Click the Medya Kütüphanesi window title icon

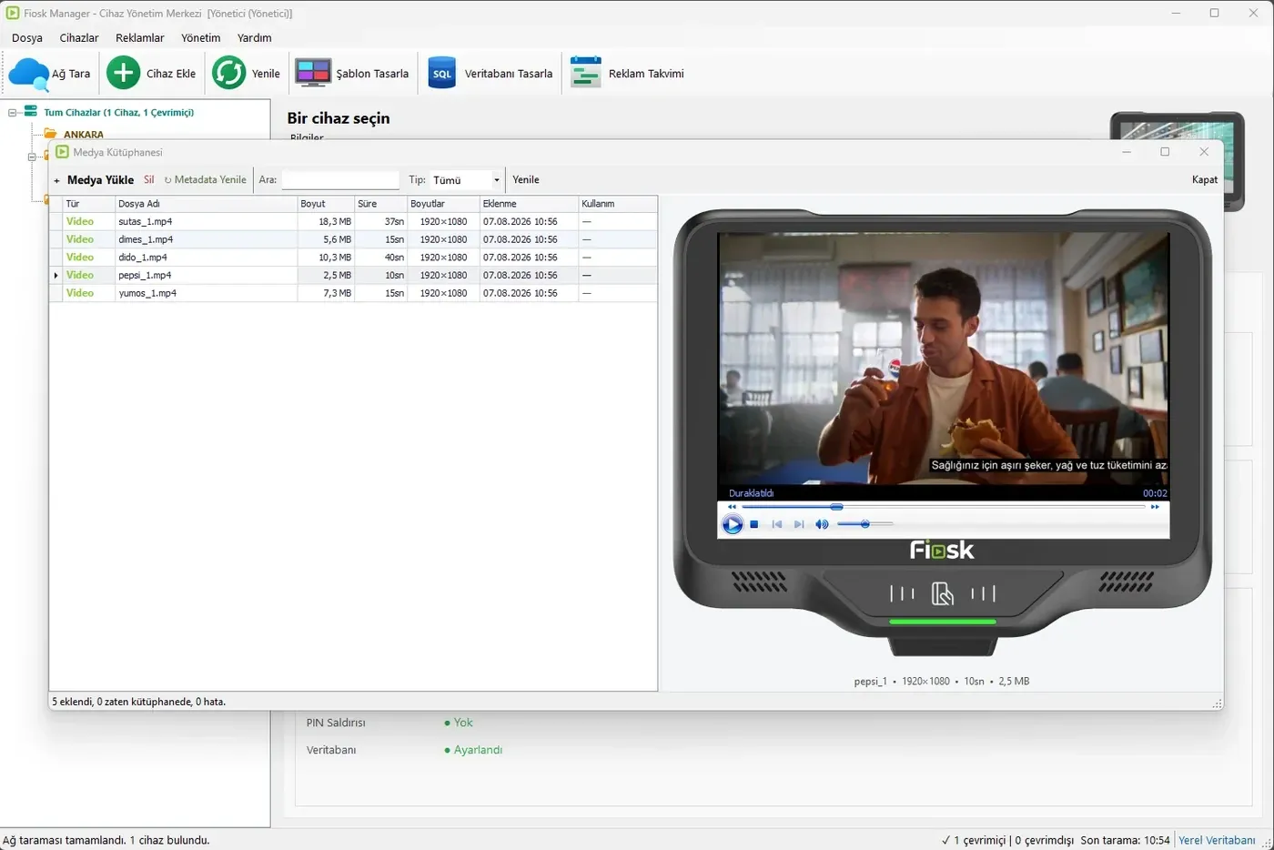point(63,152)
